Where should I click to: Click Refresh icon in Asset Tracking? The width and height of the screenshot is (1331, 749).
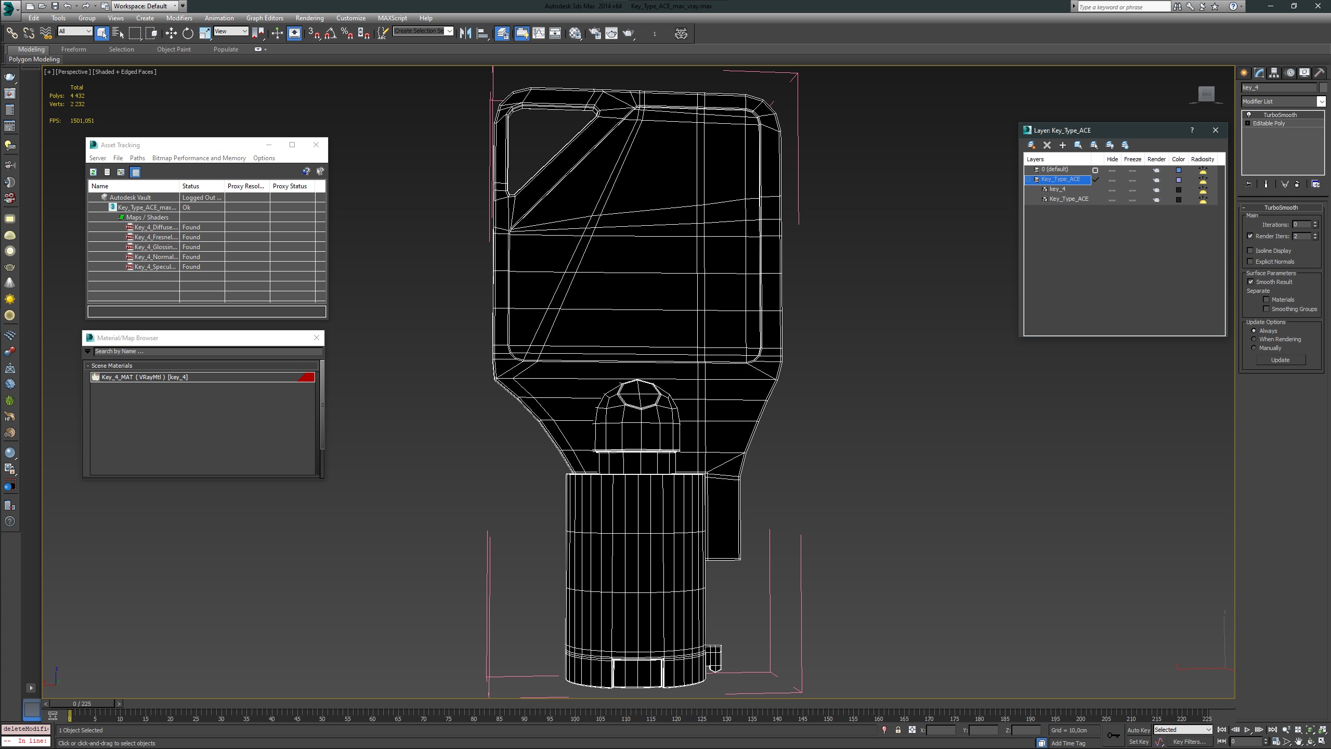coord(93,172)
